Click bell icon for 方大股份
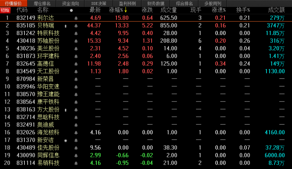This screenshot has width=292, height=169. click(76, 110)
